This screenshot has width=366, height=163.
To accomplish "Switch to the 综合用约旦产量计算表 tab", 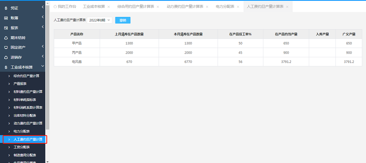I will (x=136, y=7).
